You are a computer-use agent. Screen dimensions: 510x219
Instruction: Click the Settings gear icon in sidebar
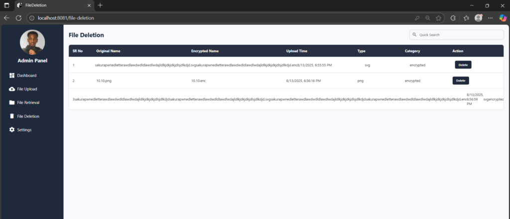[x=12, y=130]
